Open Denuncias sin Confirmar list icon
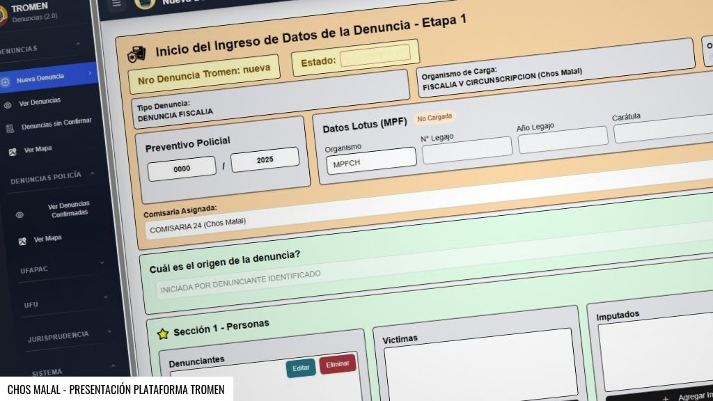 (10, 127)
